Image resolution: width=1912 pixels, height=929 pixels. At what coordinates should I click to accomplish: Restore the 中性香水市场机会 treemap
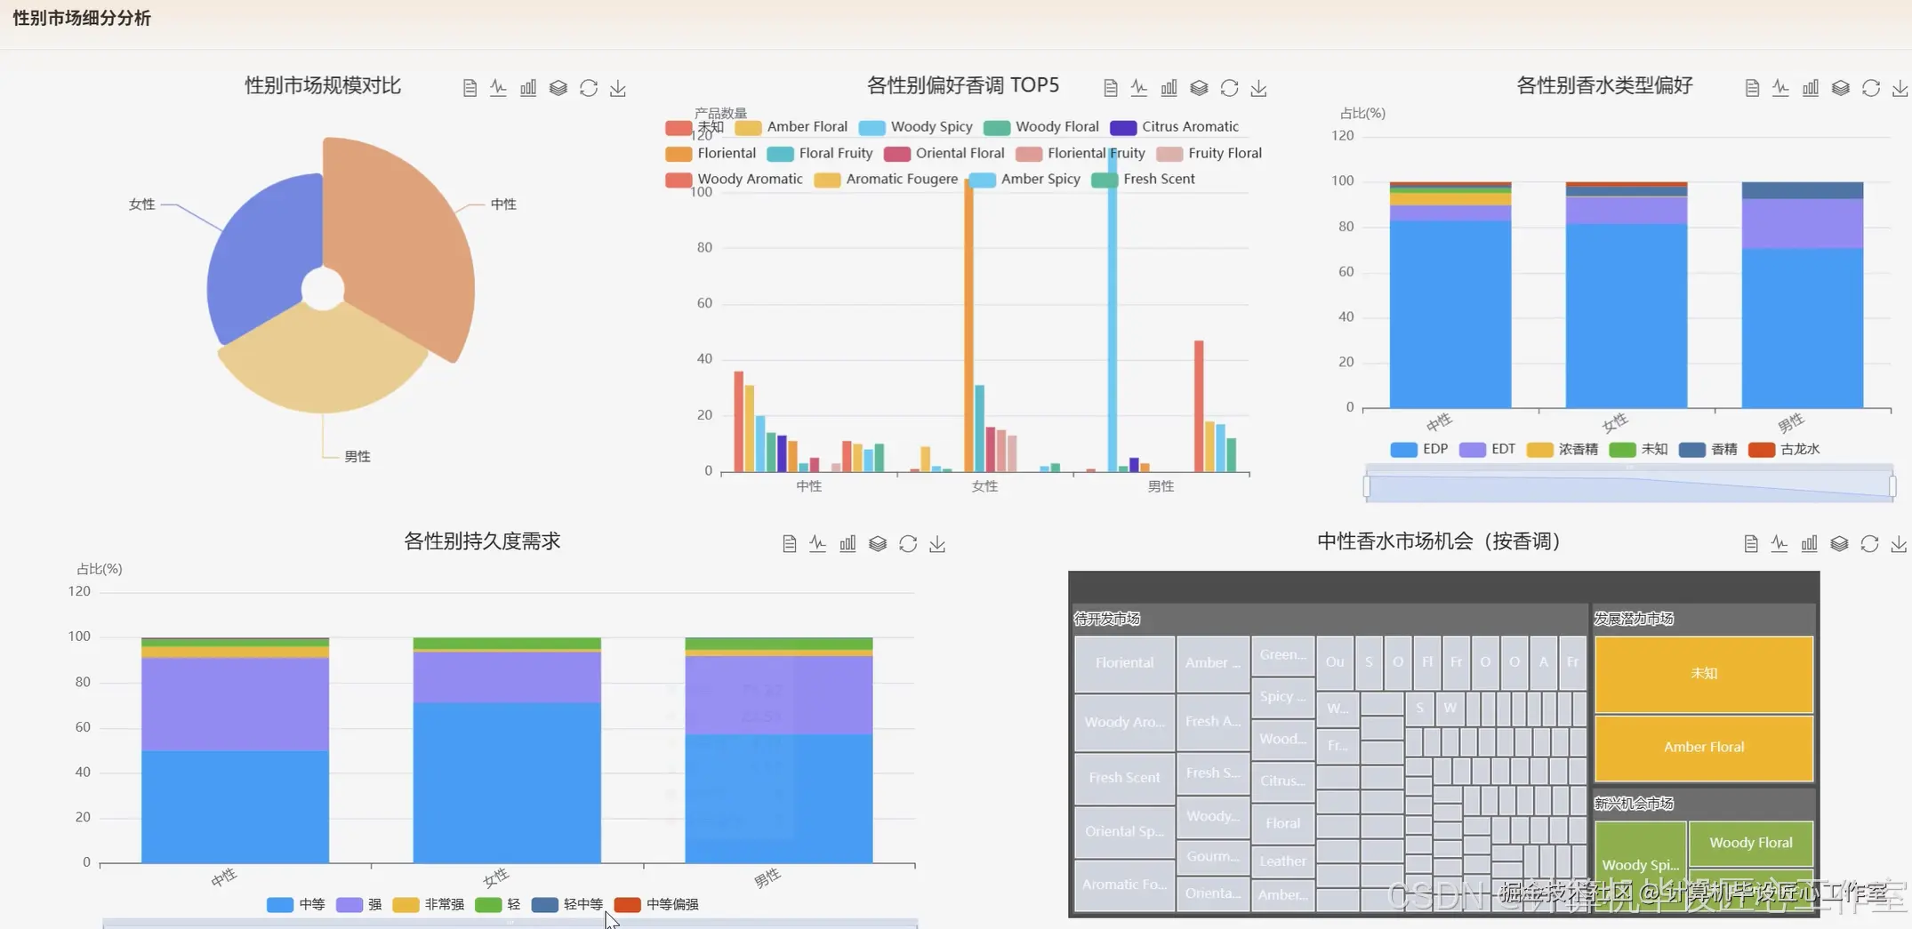pyautogui.click(x=1869, y=543)
